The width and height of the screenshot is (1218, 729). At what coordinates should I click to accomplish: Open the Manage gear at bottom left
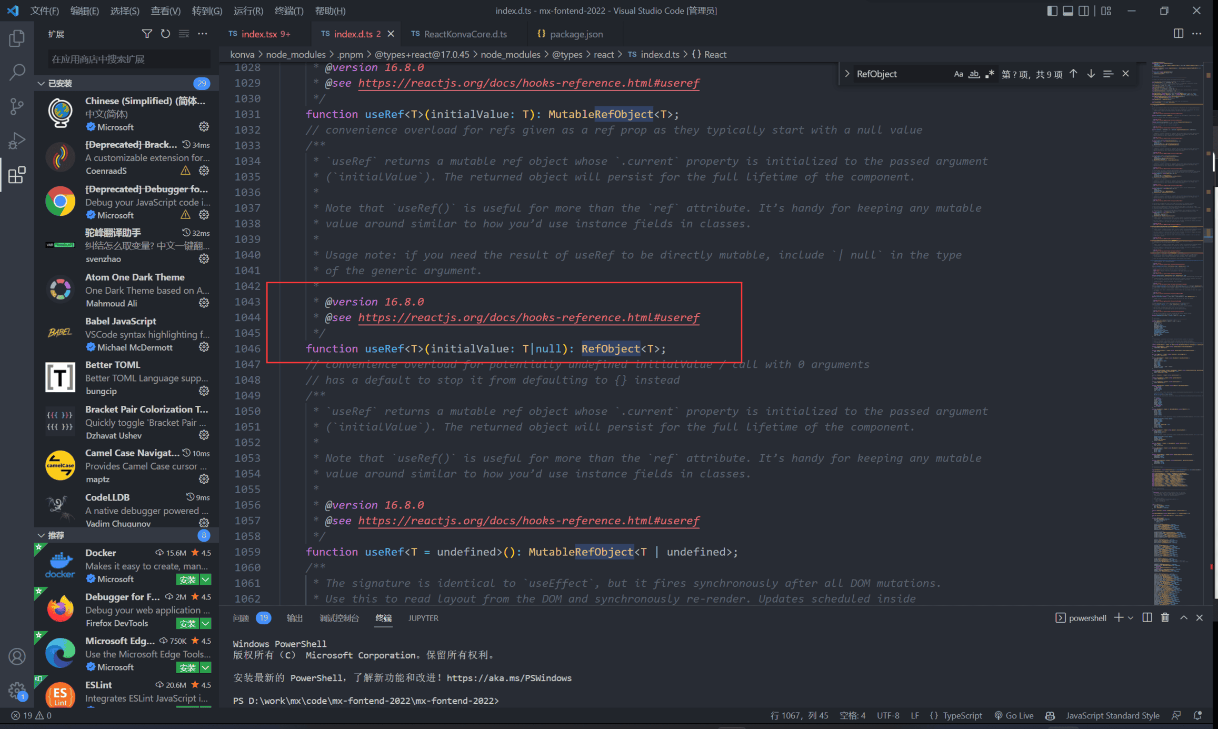(x=17, y=690)
